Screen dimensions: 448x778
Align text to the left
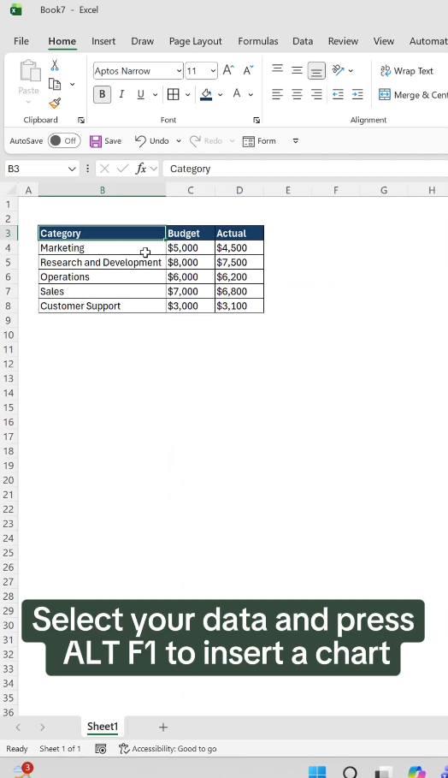(x=278, y=94)
